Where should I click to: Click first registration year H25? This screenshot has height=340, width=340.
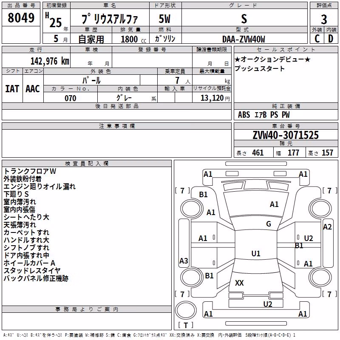click(54, 20)
